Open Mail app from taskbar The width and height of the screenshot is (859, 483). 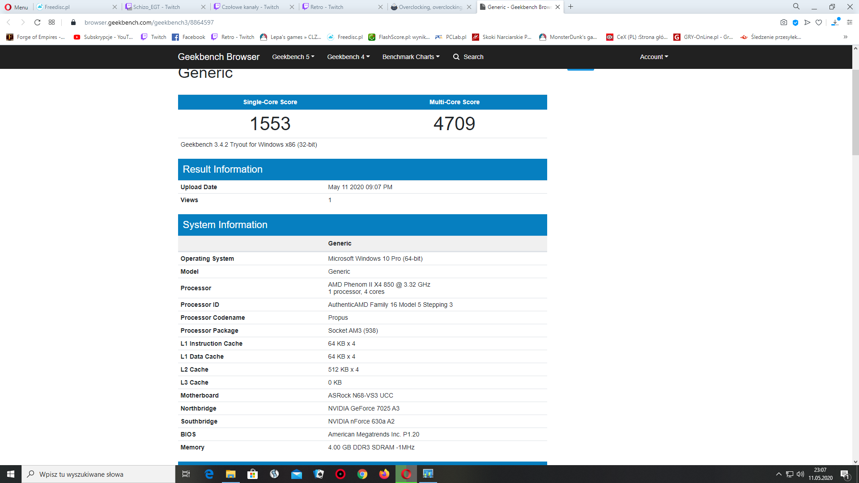tap(297, 474)
